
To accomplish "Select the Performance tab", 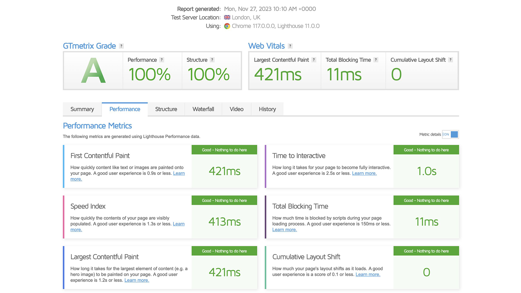I will [x=125, y=109].
